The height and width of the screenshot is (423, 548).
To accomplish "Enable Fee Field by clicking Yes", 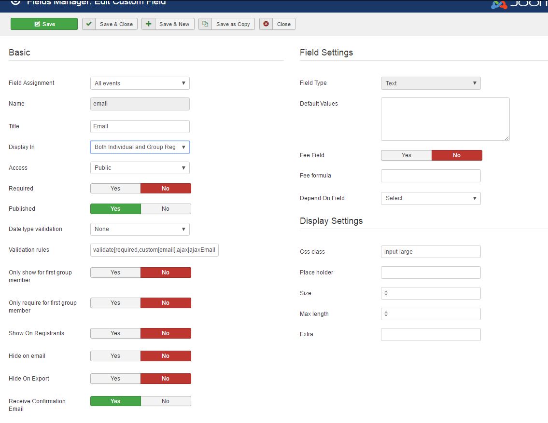I will pyautogui.click(x=406, y=155).
